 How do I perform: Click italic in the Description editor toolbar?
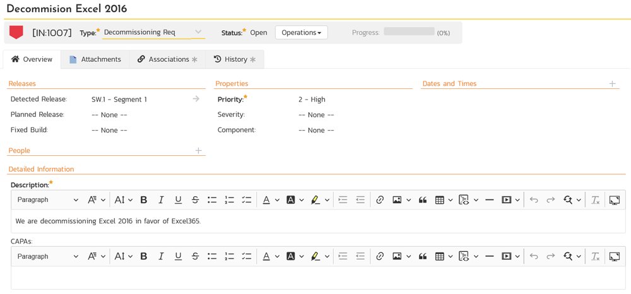click(x=161, y=200)
